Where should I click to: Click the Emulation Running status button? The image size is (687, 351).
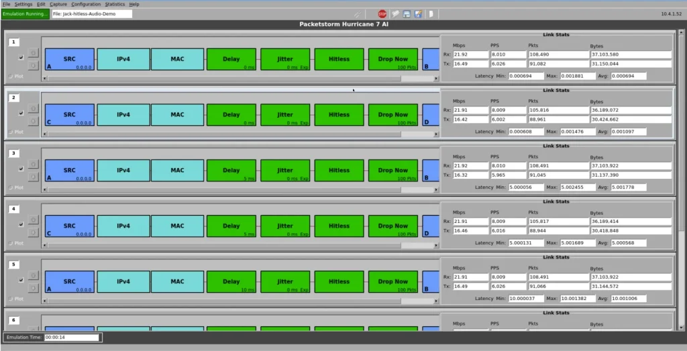tap(25, 14)
